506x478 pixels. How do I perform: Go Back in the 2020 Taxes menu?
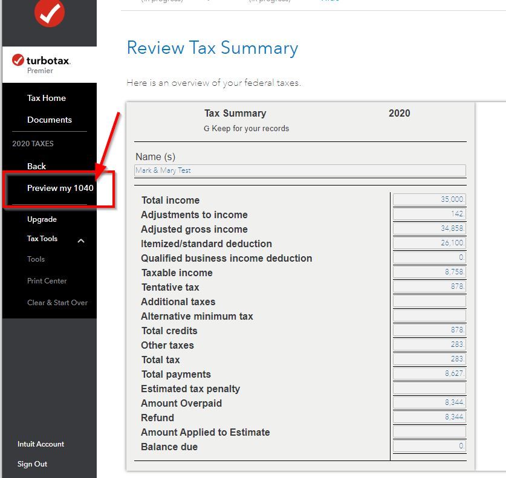pos(36,166)
